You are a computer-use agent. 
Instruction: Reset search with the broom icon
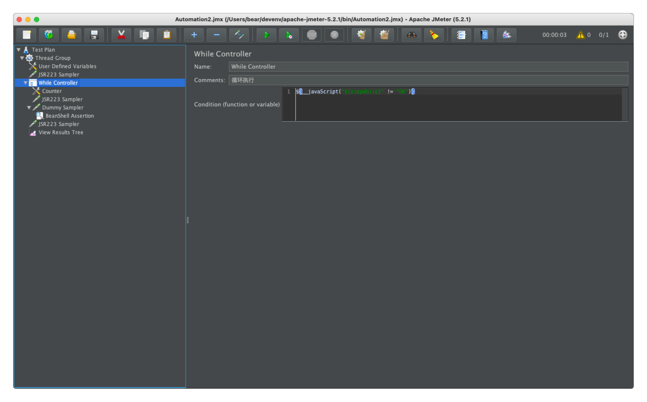tap(434, 35)
